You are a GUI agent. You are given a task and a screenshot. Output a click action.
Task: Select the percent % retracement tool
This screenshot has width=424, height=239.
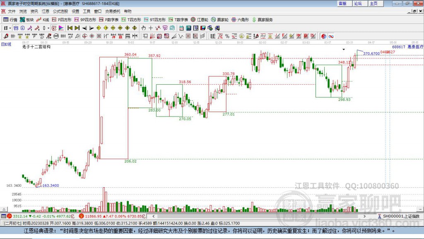click(227, 36)
